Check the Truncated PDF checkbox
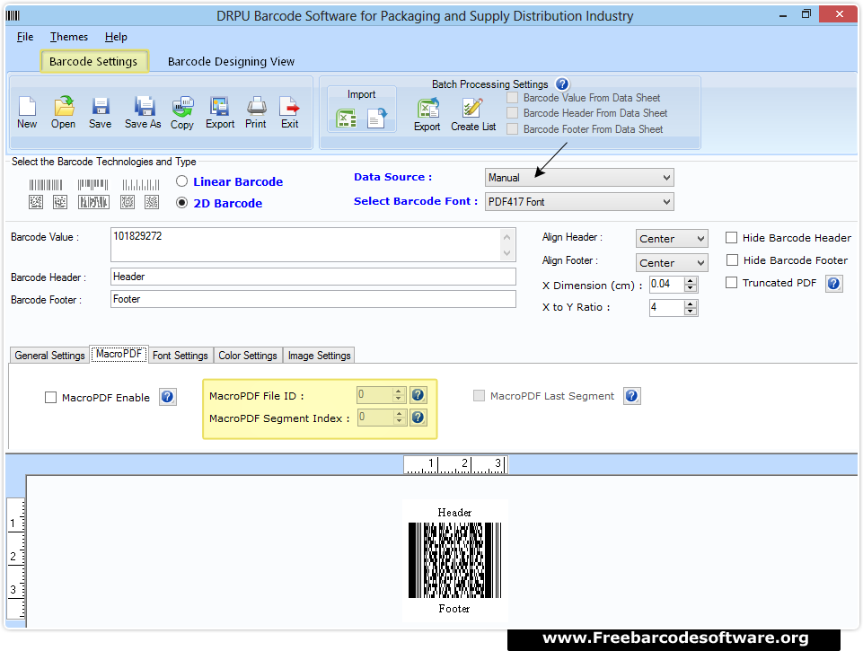This screenshot has width=863, height=651. [x=732, y=283]
